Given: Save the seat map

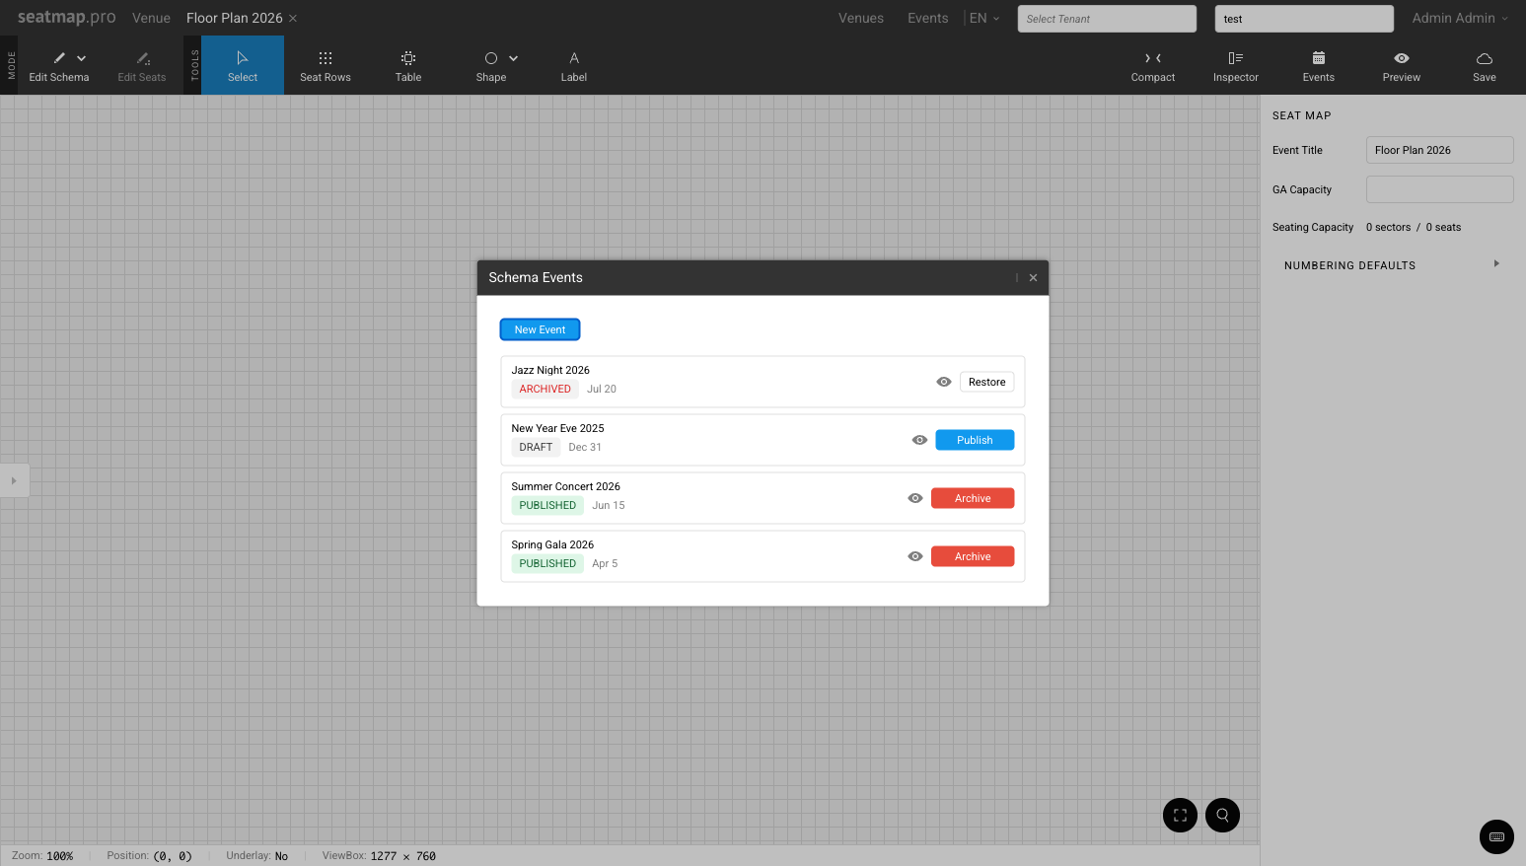Looking at the screenshot, I should [x=1484, y=65].
